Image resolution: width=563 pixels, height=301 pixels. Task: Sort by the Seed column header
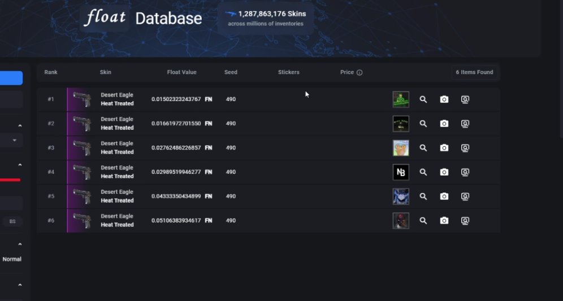[231, 72]
